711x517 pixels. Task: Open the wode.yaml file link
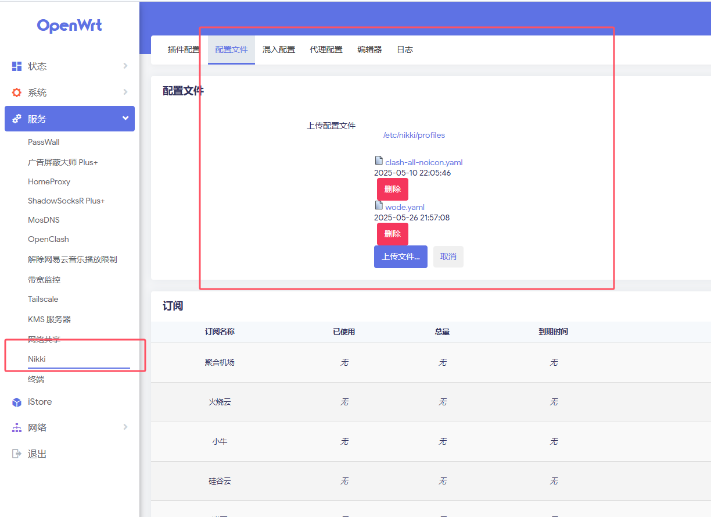click(x=405, y=207)
